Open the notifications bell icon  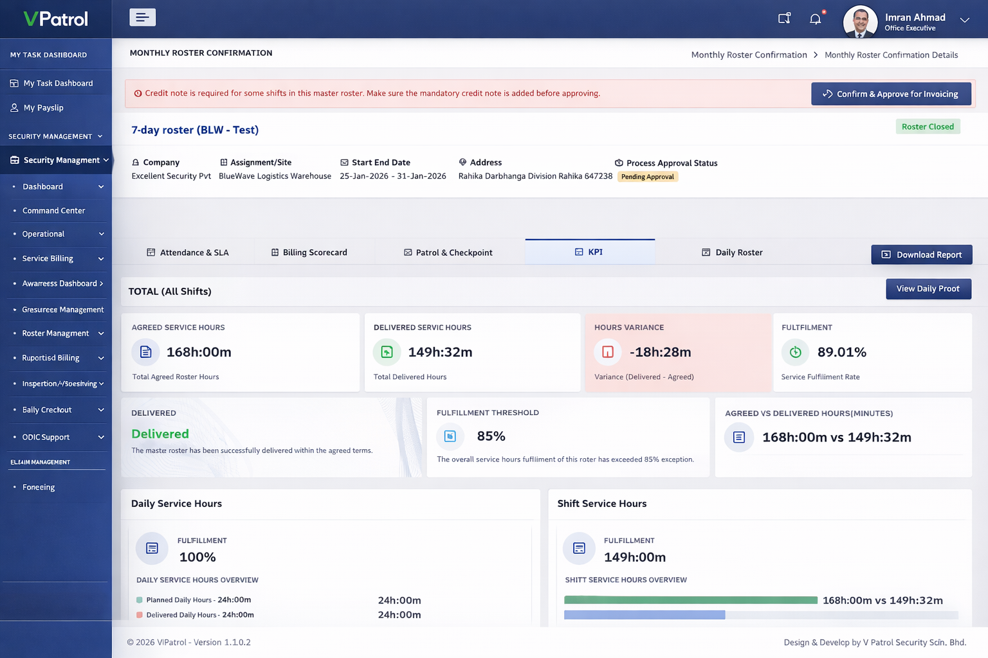tap(815, 19)
